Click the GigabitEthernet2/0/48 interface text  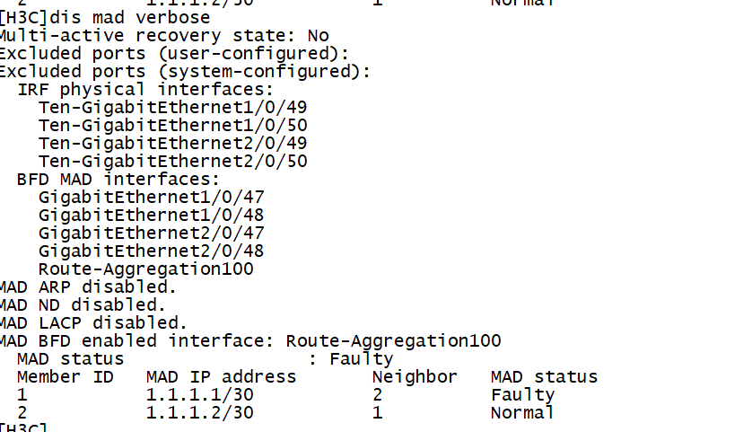point(151,251)
